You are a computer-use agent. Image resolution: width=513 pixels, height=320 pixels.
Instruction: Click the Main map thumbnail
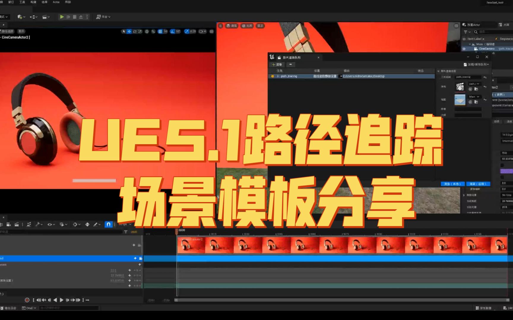click(460, 100)
